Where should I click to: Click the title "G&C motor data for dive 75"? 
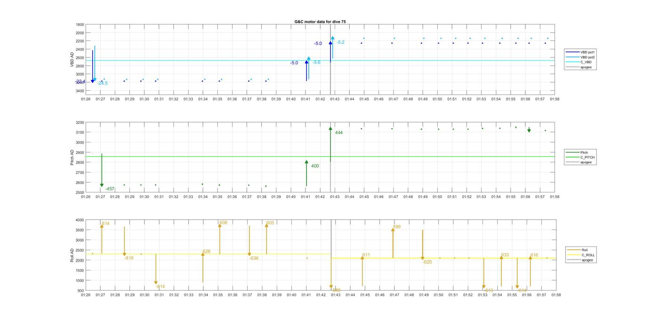click(x=320, y=22)
